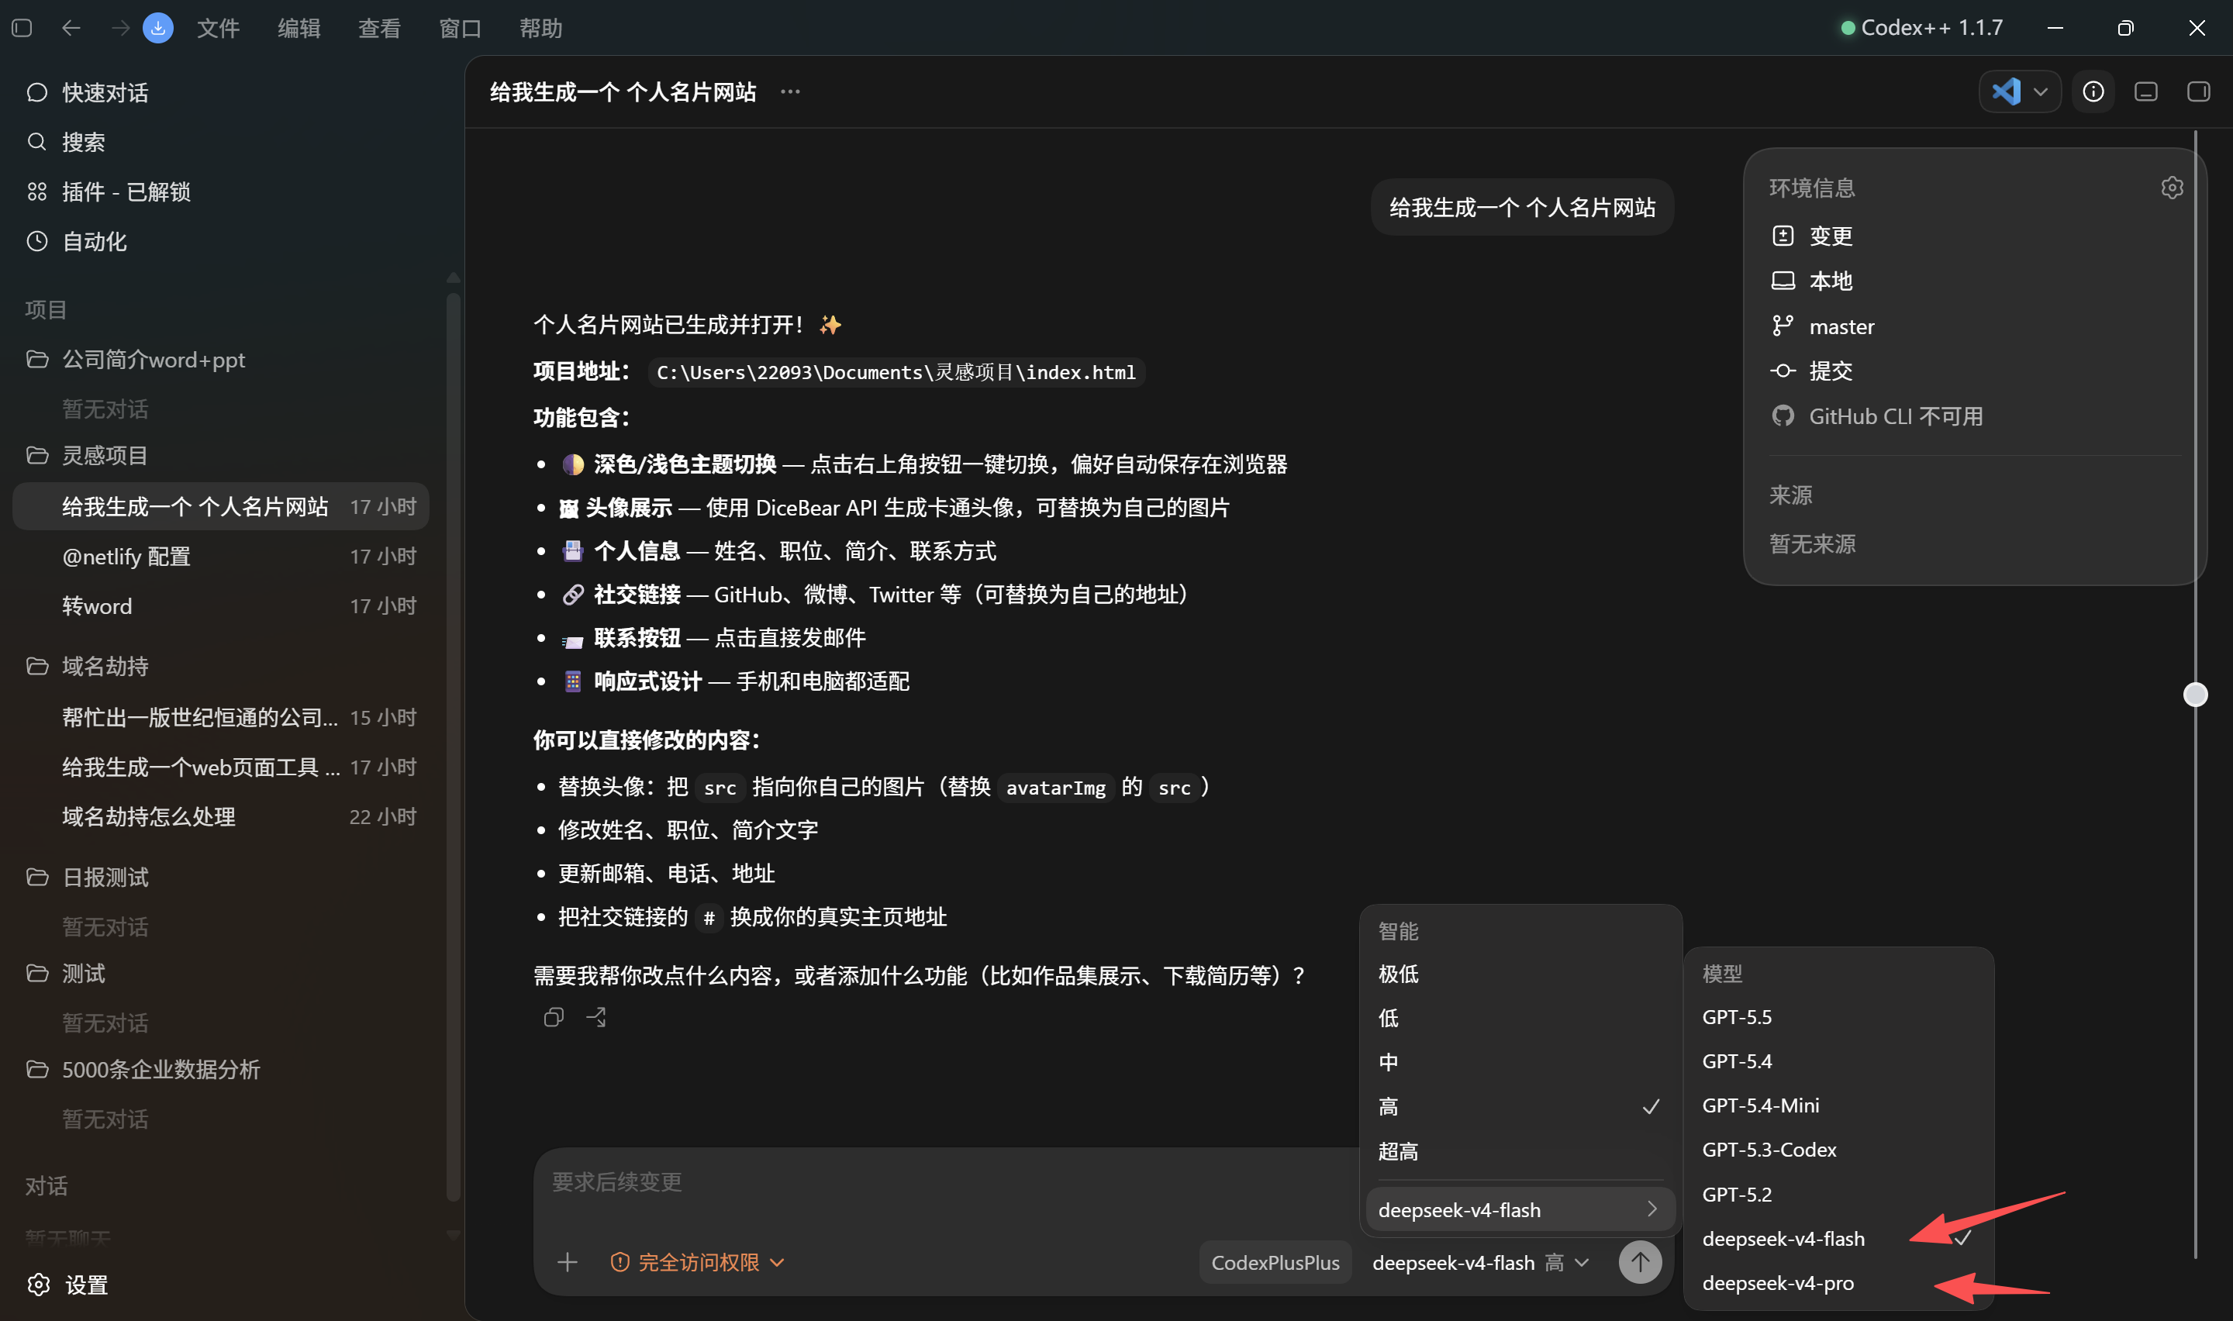The width and height of the screenshot is (2233, 1321).
Task: Go back with the left arrow
Action: [x=71, y=28]
